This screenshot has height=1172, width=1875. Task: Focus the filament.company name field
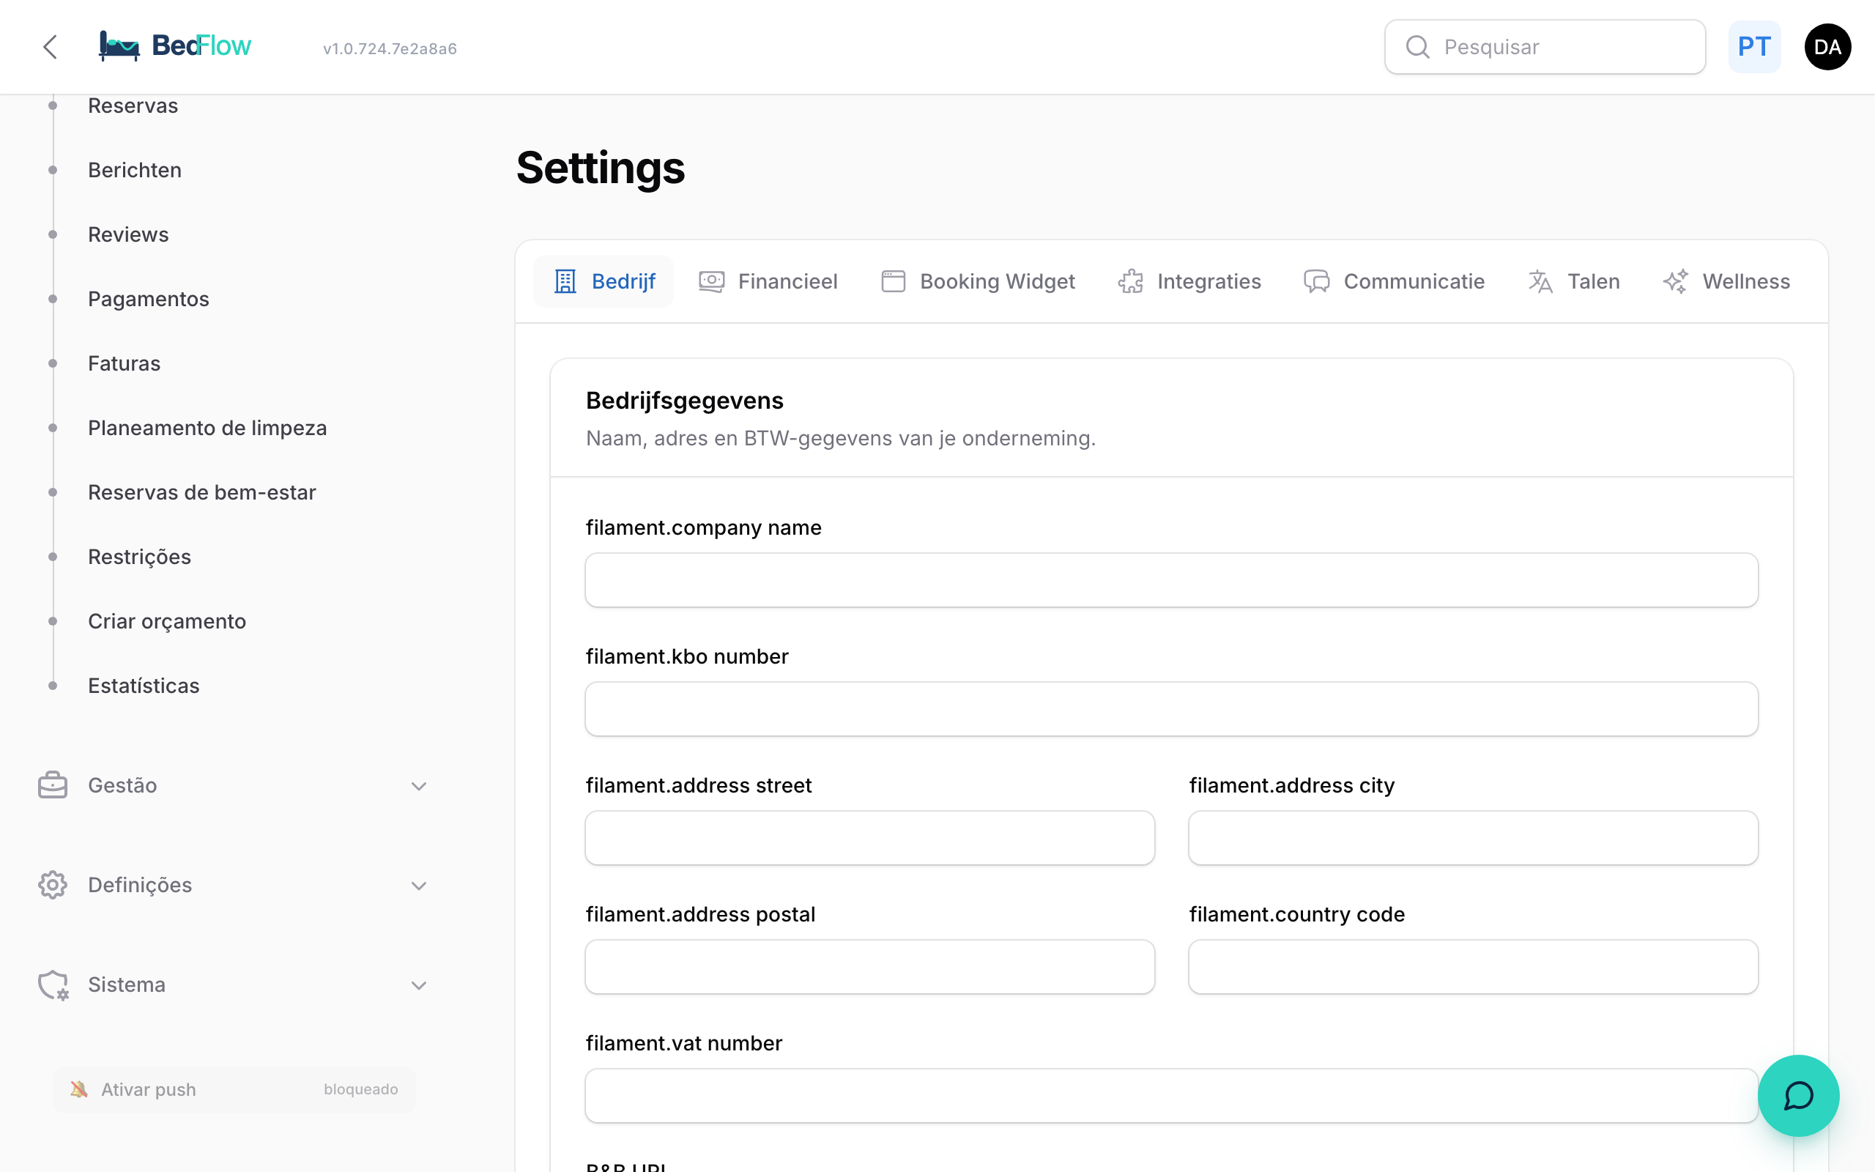coord(1171,580)
